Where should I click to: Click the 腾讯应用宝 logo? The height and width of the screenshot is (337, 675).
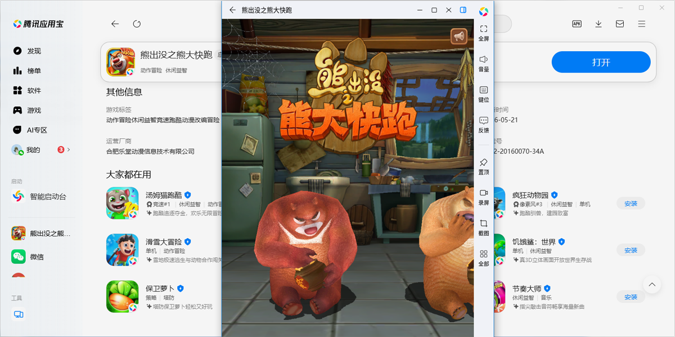(39, 24)
